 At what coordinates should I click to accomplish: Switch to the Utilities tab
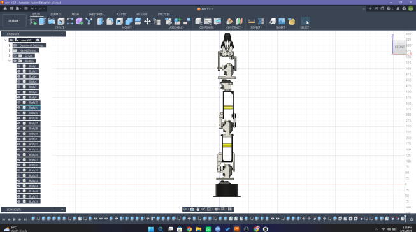[164, 14]
